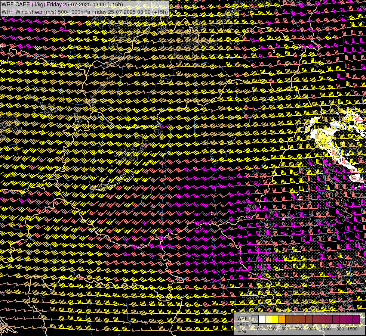Click the 100 legend value
The height and width of the screenshot is (336, 366).
click(x=258, y=329)
